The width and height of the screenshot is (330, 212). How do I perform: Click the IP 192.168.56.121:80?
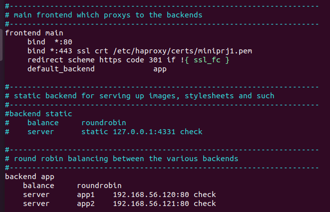[x=151, y=204]
